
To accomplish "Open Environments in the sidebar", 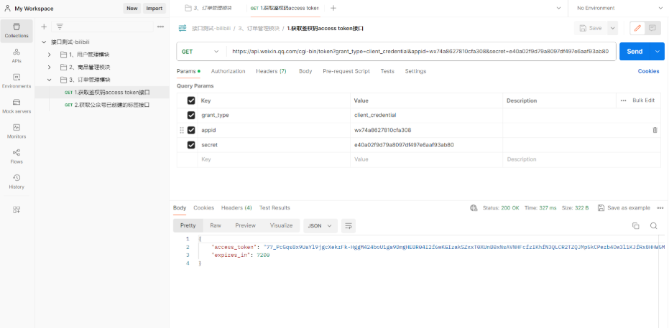I will [17, 80].
